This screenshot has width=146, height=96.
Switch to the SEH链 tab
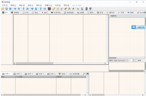click(81, 13)
